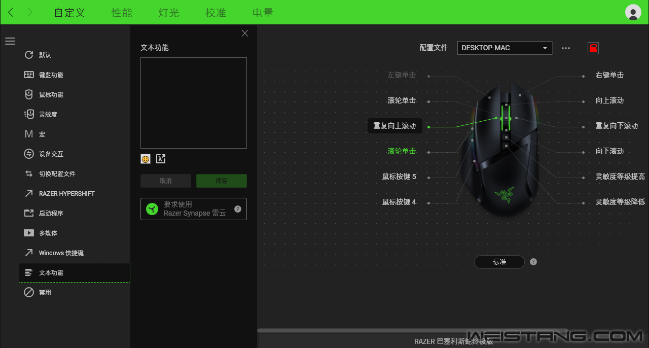The height and width of the screenshot is (348, 649).
Task: Click the red onboard memory icon
Action: tap(593, 48)
